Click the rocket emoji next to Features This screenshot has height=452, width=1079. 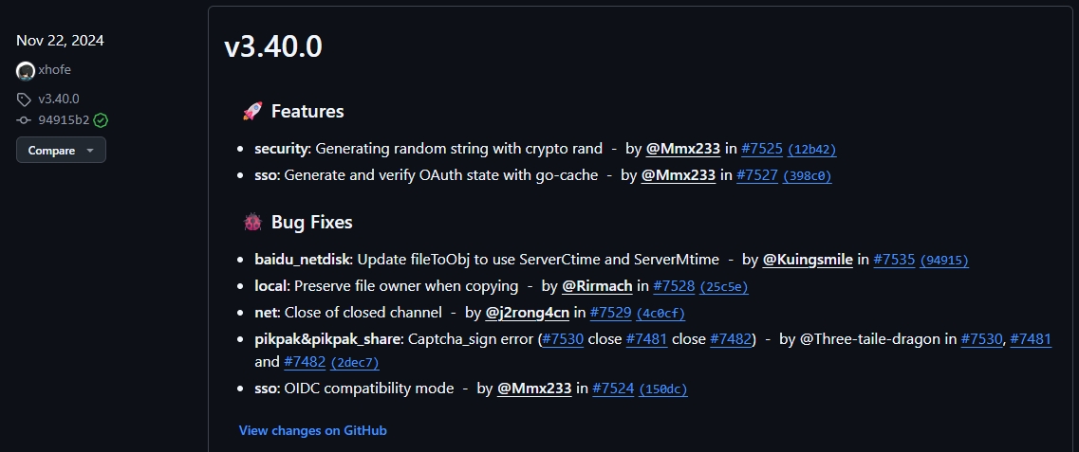pyautogui.click(x=252, y=112)
